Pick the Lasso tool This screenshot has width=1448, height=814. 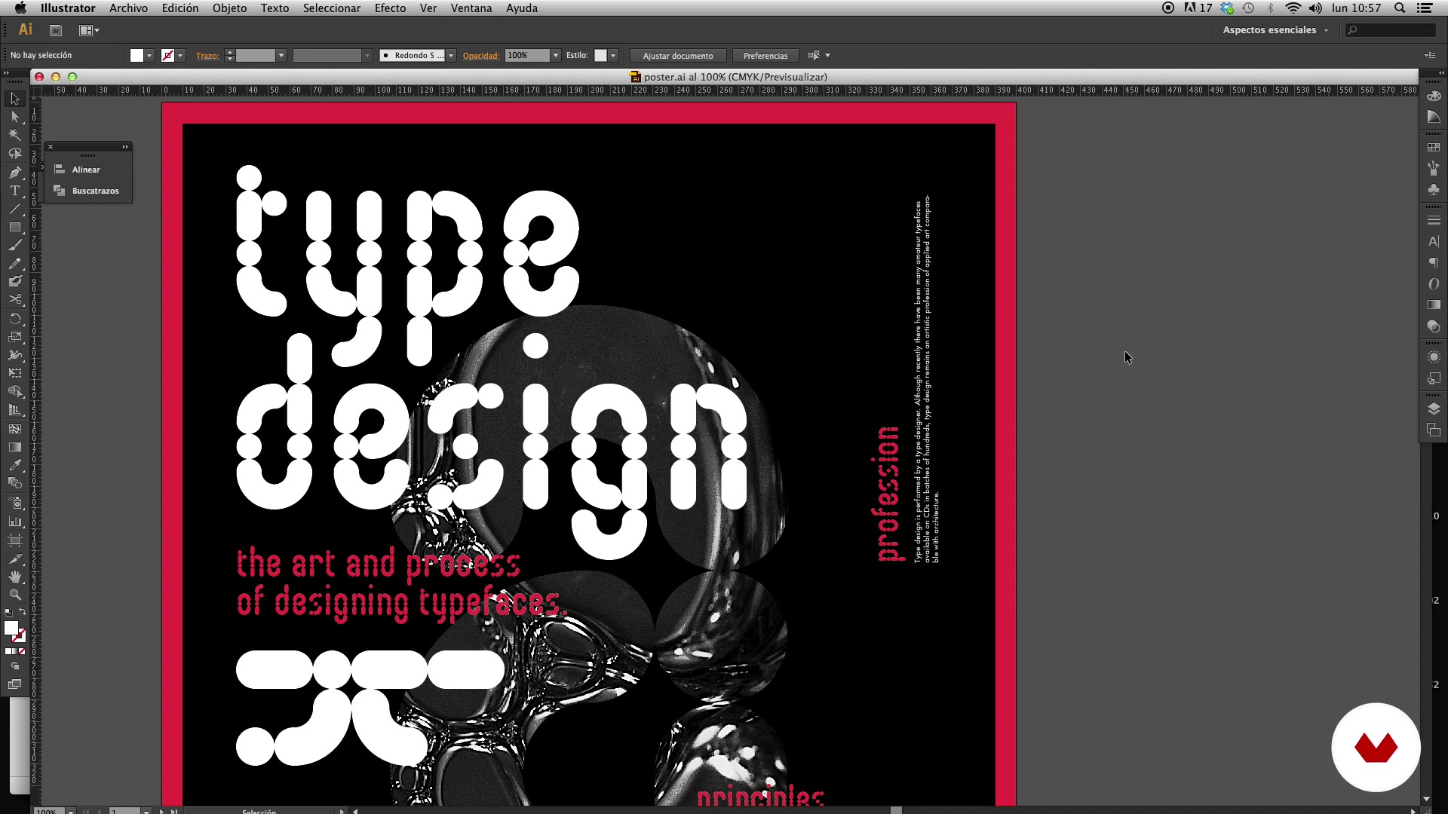click(15, 154)
